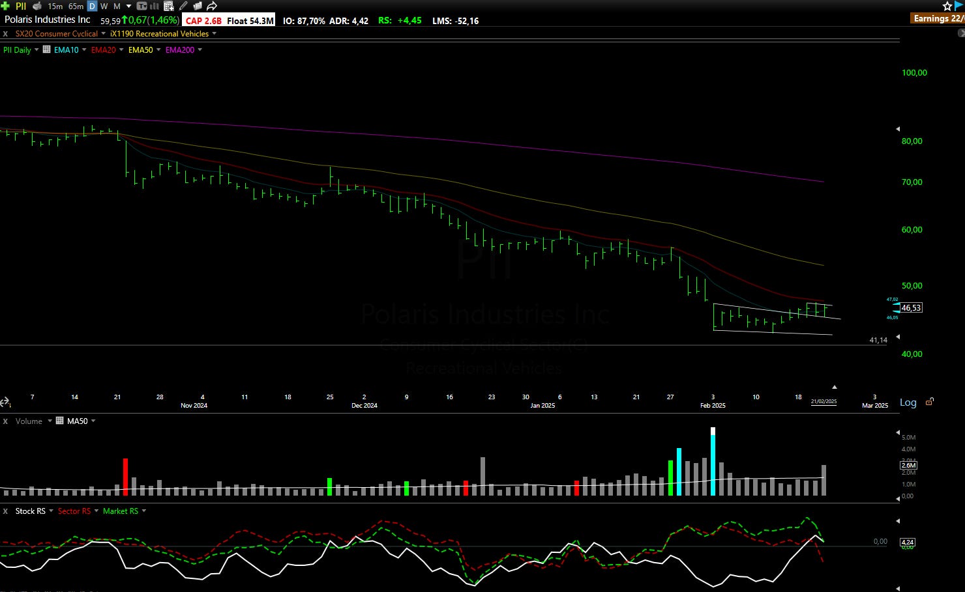Close the sector pane with X
Image resolution: width=965 pixels, height=592 pixels.
5,34
